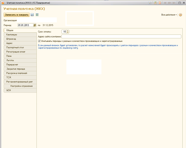
Task: Click the refresh icon beside the save icon
Action: (x=37, y=15)
